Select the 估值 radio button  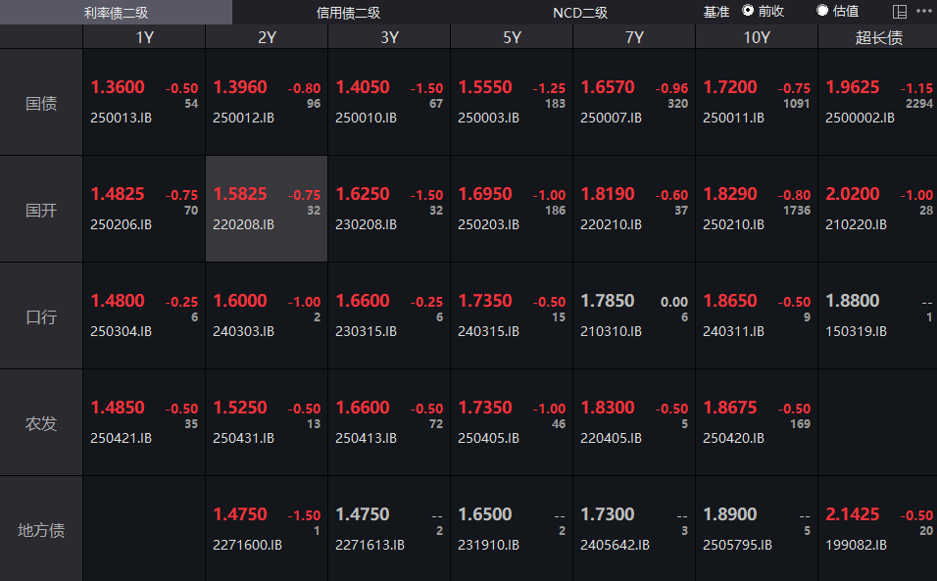pyautogui.click(x=822, y=11)
